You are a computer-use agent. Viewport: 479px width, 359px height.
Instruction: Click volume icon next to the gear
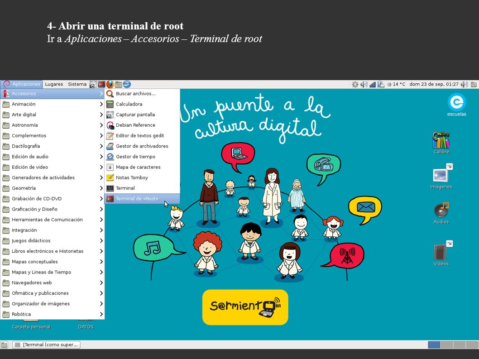(364, 84)
